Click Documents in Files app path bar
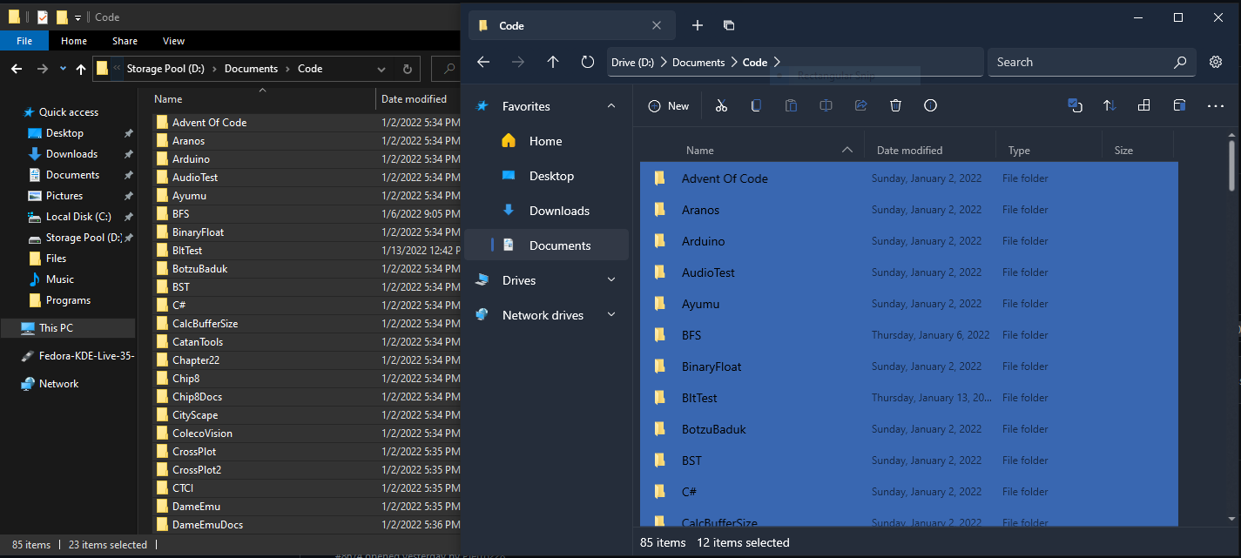Screen dimensions: 1241x558 point(698,62)
